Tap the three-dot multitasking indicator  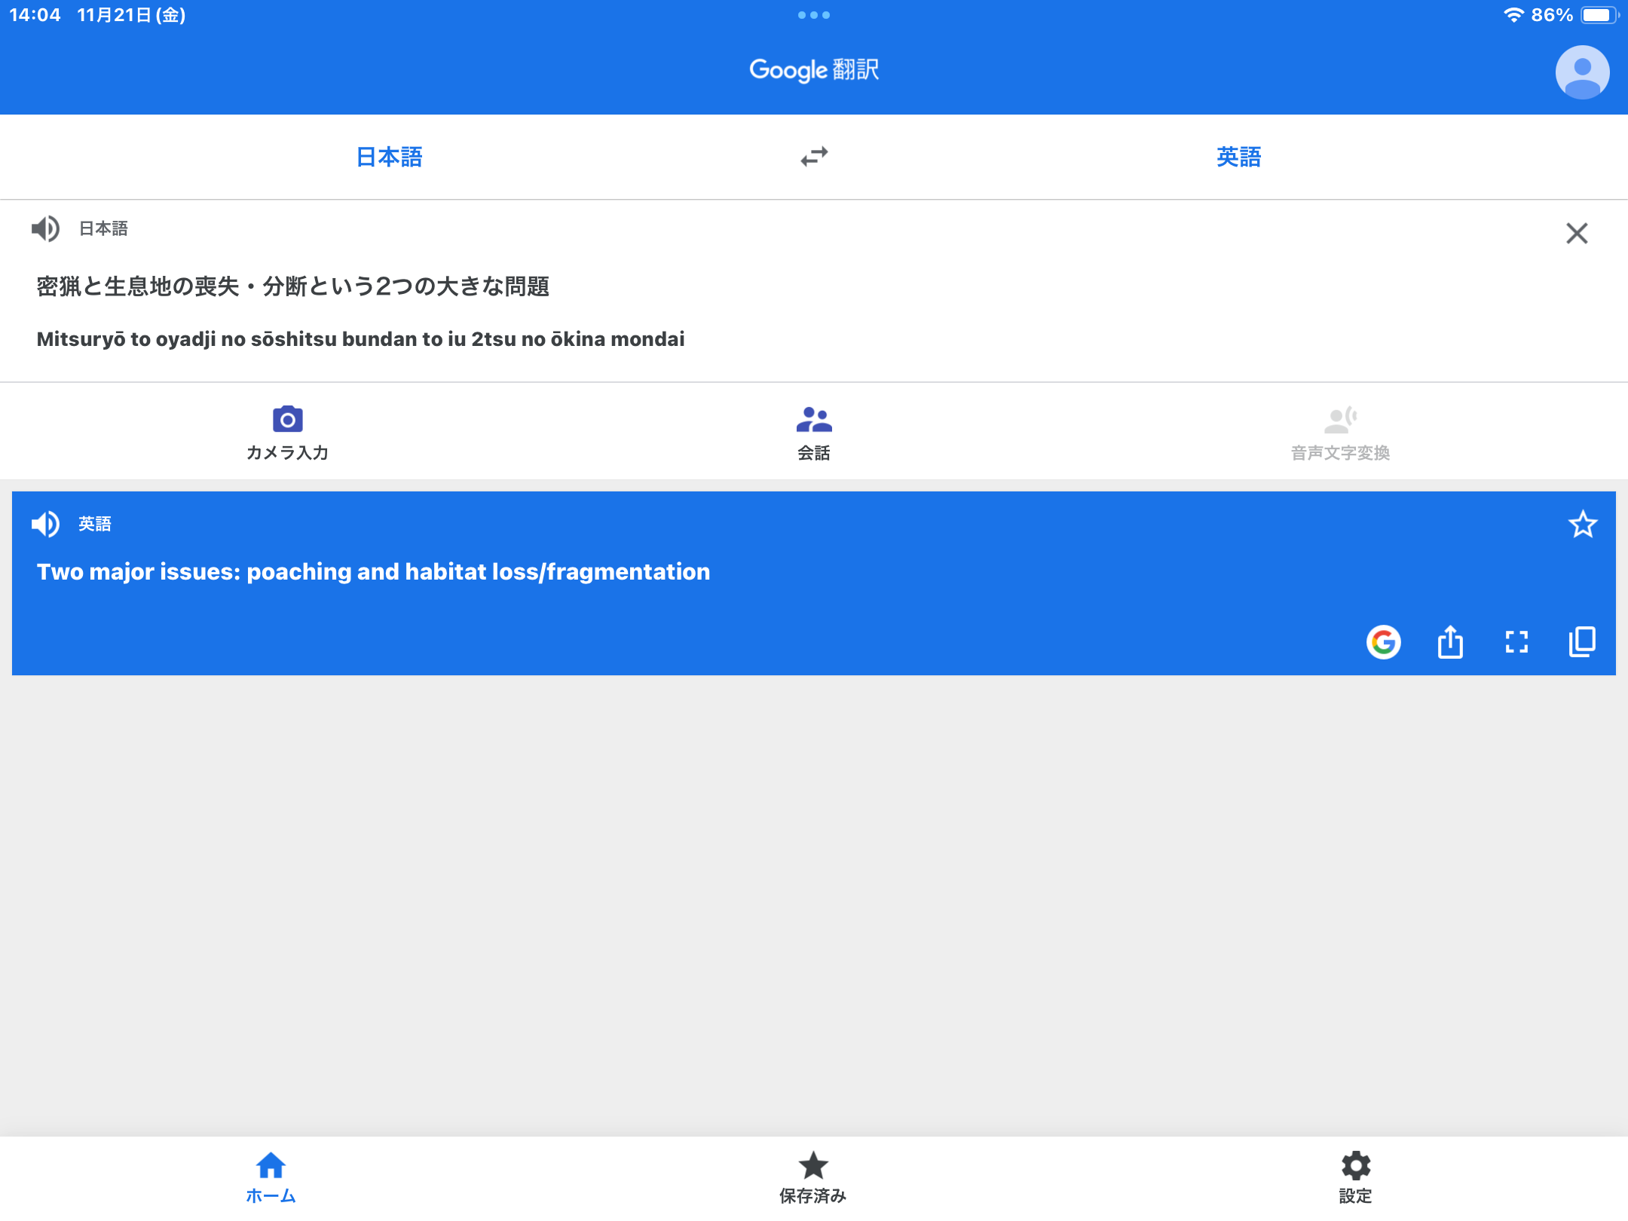814,15
